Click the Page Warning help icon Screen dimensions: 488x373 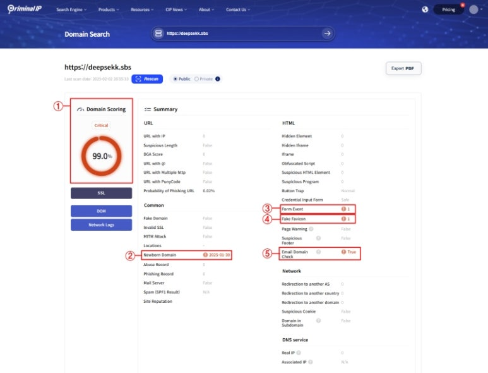tap(311, 229)
